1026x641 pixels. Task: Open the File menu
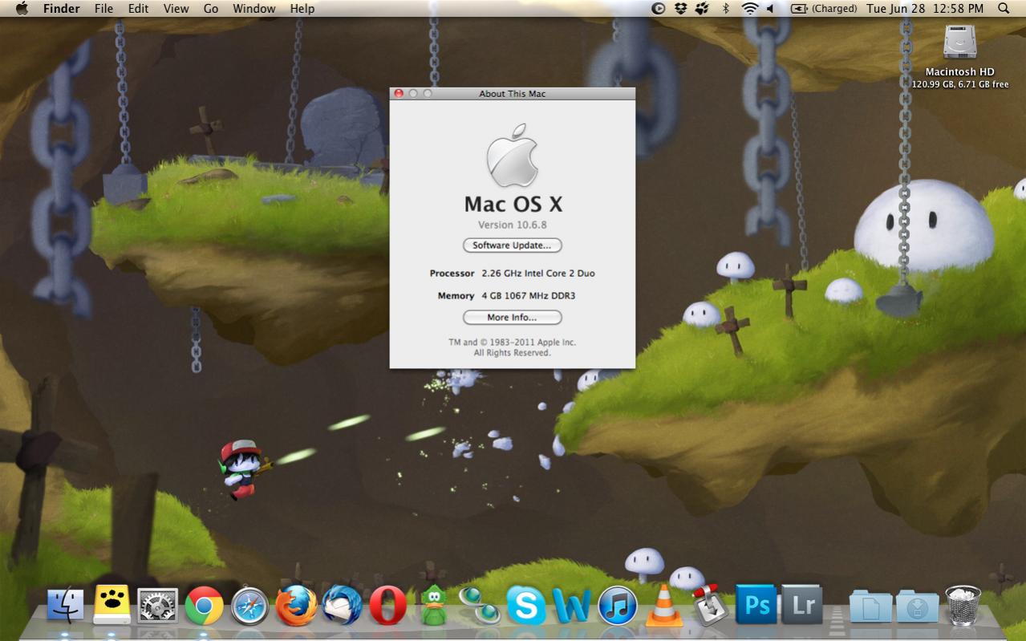point(103,8)
